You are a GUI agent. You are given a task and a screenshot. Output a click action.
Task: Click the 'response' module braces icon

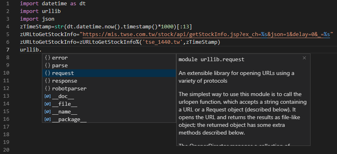coord(48,81)
